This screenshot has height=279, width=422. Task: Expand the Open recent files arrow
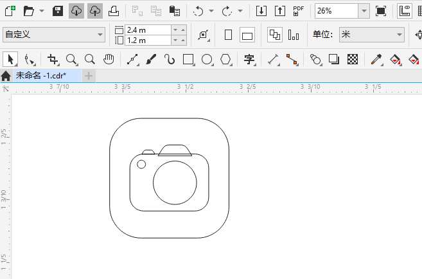pyautogui.click(x=42, y=11)
